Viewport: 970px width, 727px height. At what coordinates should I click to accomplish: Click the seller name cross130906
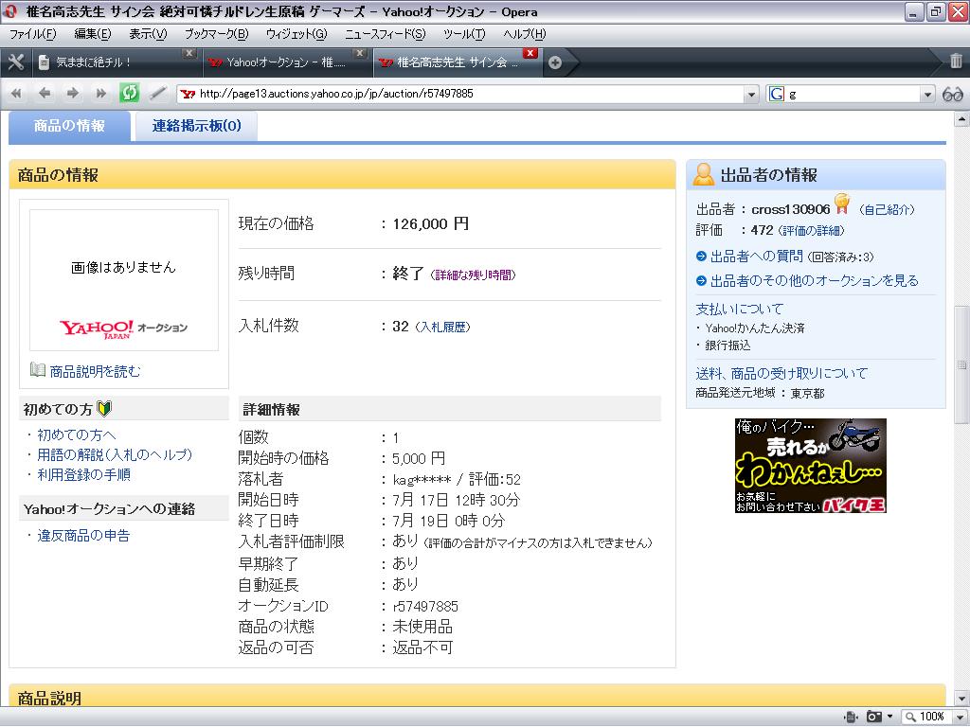click(x=791, y=209)
